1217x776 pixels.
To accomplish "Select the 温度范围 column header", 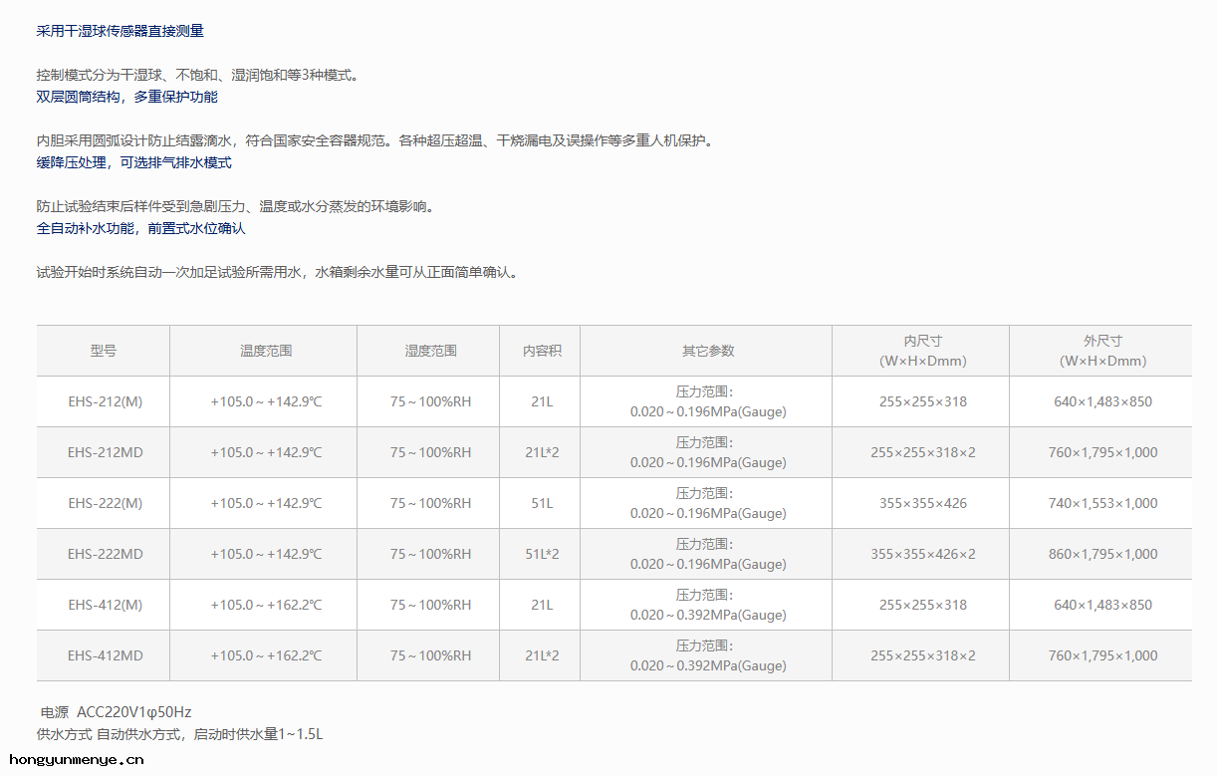I will [x=263, y=351].
